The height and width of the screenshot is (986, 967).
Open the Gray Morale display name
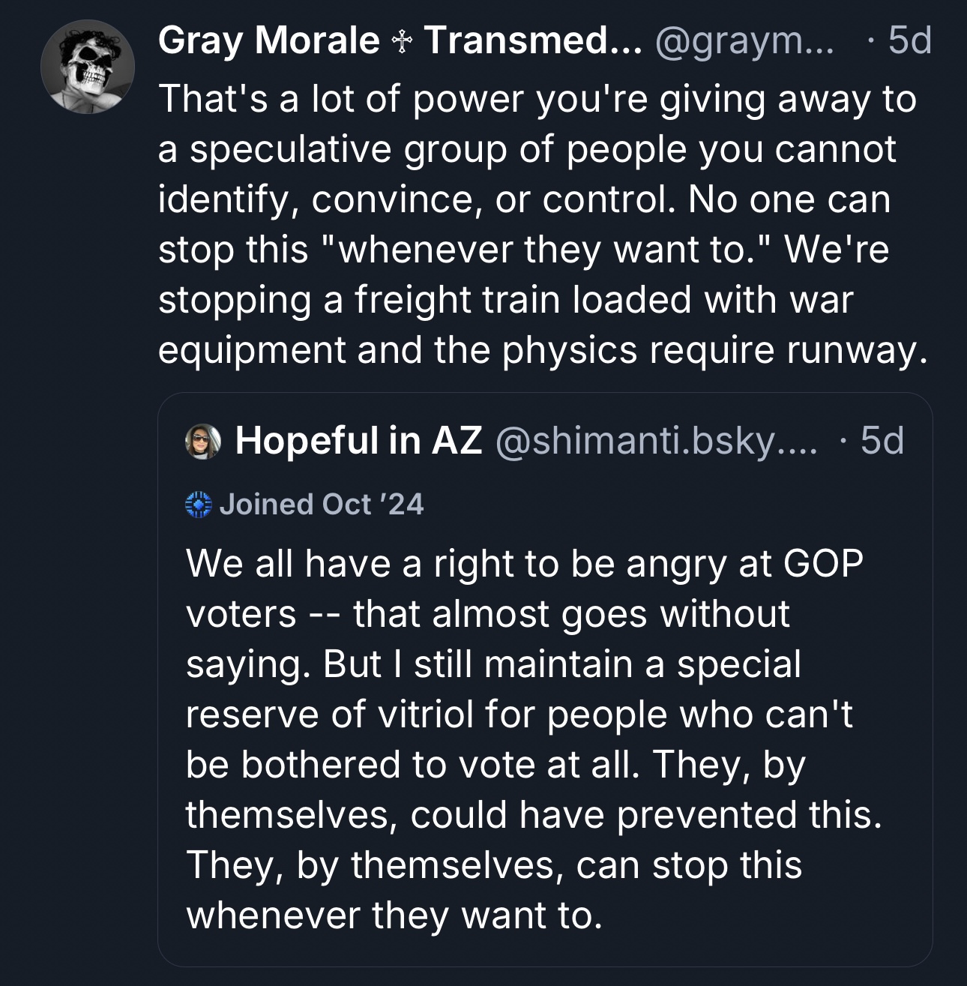(x=268, y=40)
